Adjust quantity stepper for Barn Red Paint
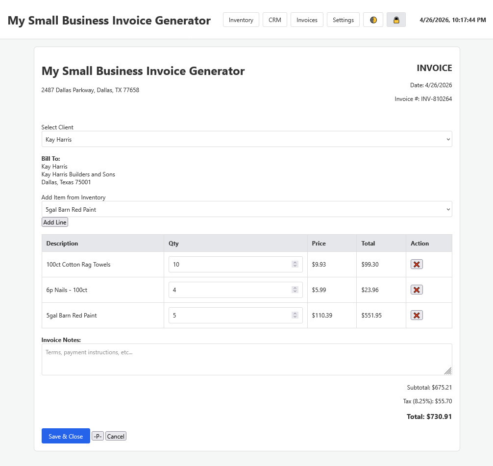This screenshot has height=466, width=493. 295,315
